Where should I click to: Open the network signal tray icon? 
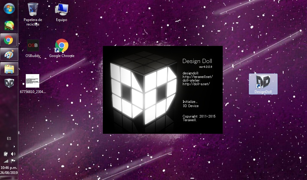[x=6, y=161]
